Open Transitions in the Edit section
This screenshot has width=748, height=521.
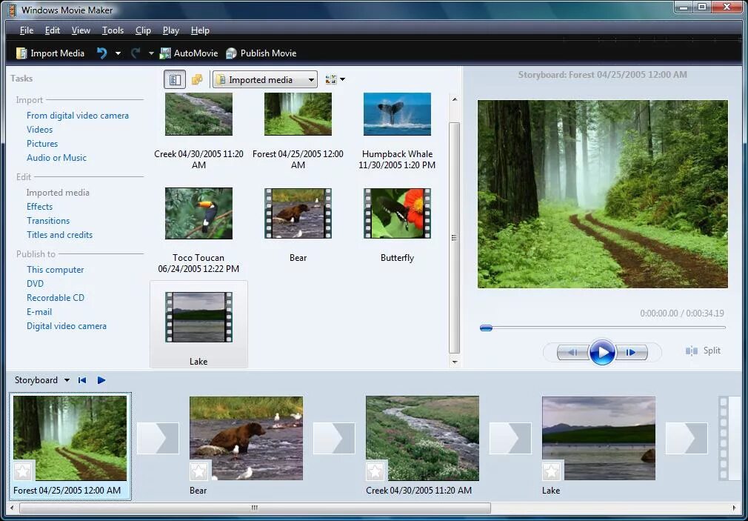pos(48,221)
